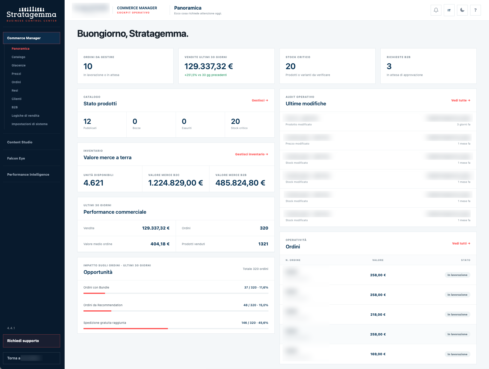The height and width of the screenshot is (369, 489).
Task: Open the help question mark
Action: (475, 10)
